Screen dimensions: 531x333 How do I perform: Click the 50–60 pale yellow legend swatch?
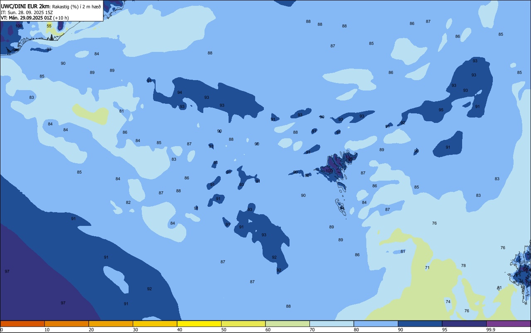pos(243,323)
